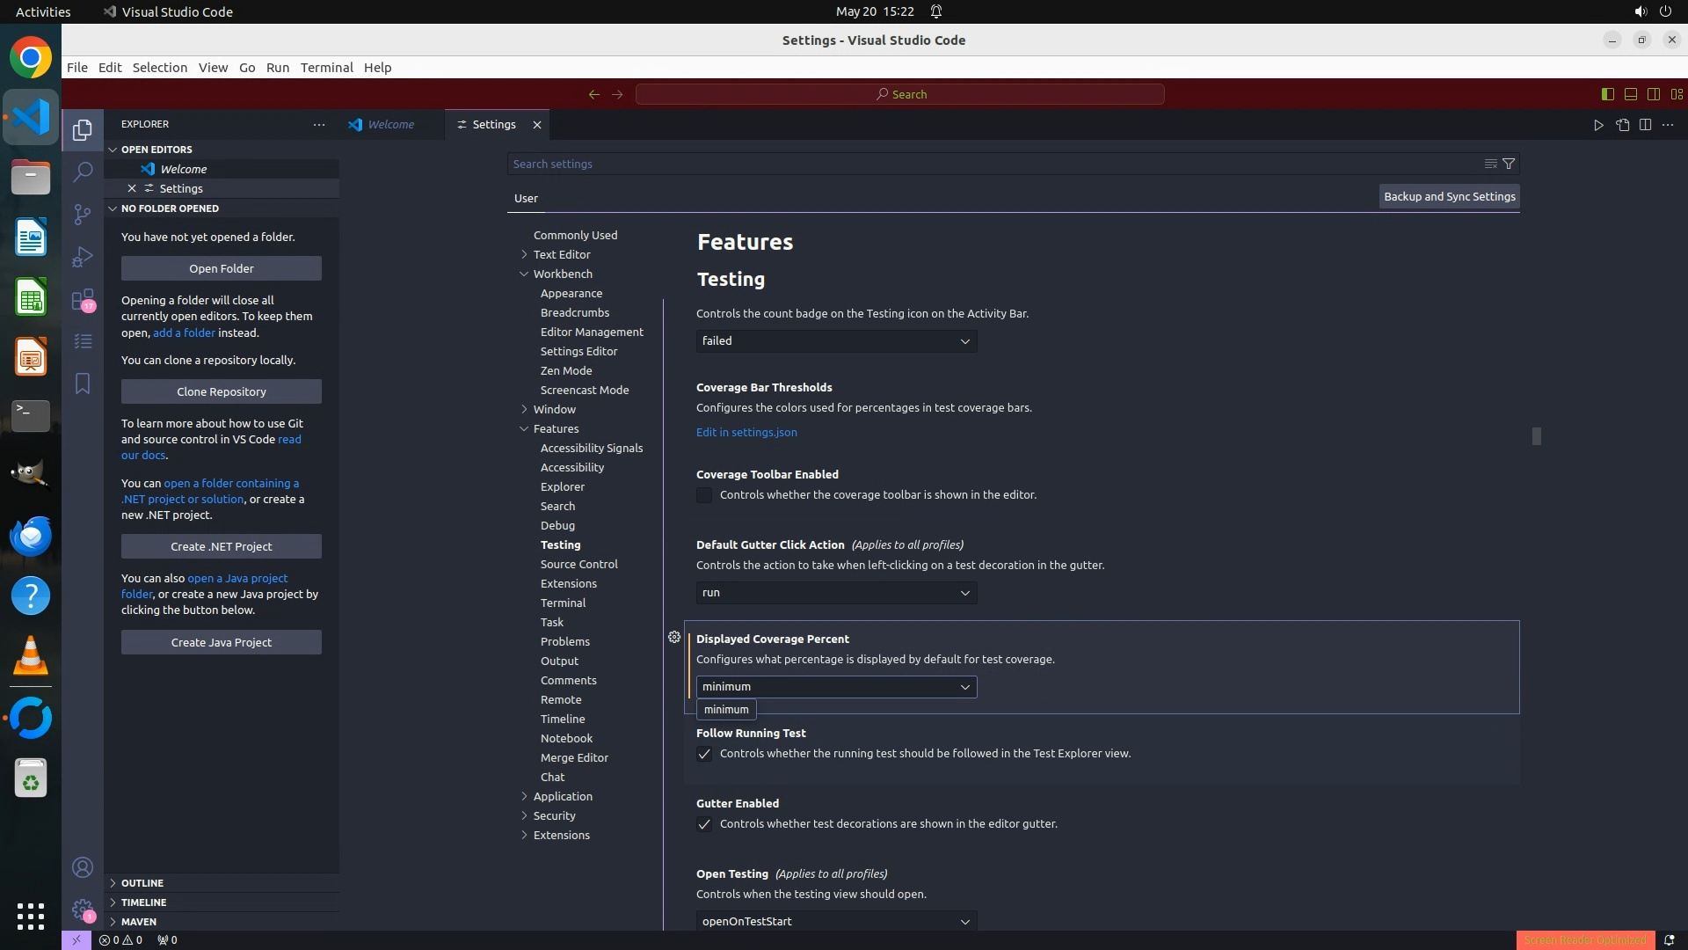
Task: Open the Default Gutter Click Action dropdown
Action: point(836,593)
